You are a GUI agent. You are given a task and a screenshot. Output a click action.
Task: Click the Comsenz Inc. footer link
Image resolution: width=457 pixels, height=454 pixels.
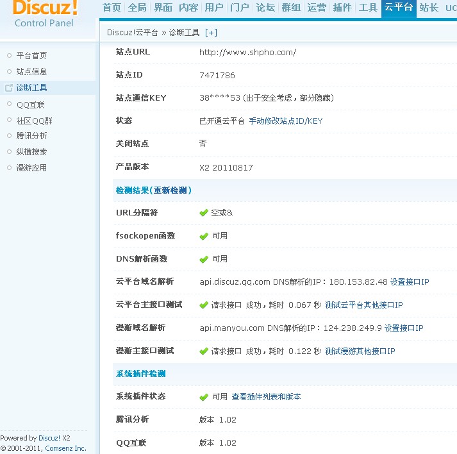(65, 448)
